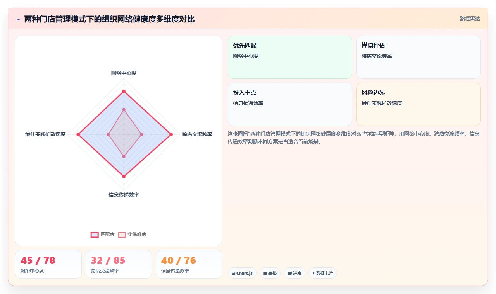This screenshot has width=496, height=294.
Task: Click 最佳实践扩散速度 text in 风险边界 card
Action: tap(382, 103)
